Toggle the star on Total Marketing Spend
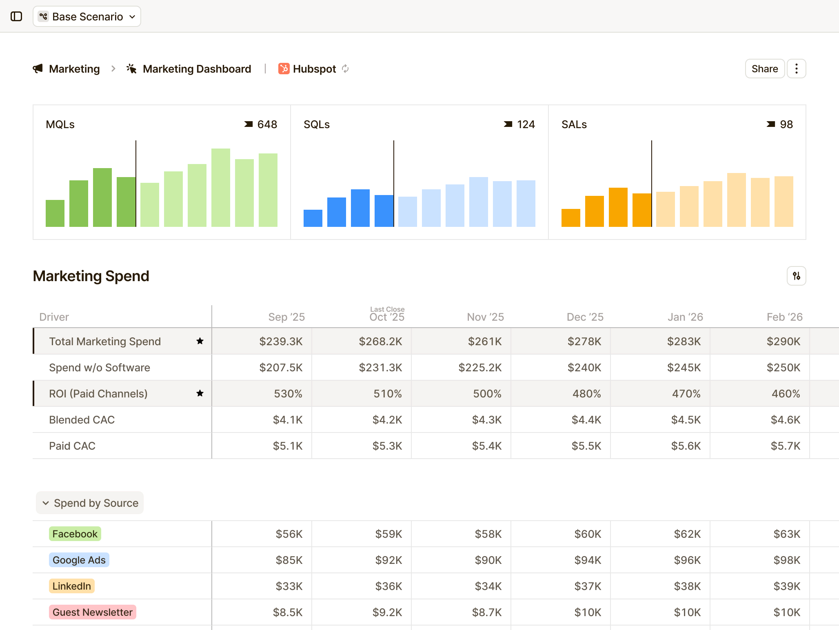The image size is (839, 630). [x=200, y=342]
